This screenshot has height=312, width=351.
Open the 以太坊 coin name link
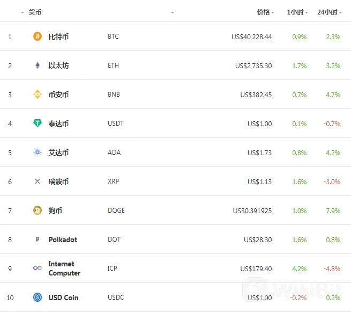(58, 66)
